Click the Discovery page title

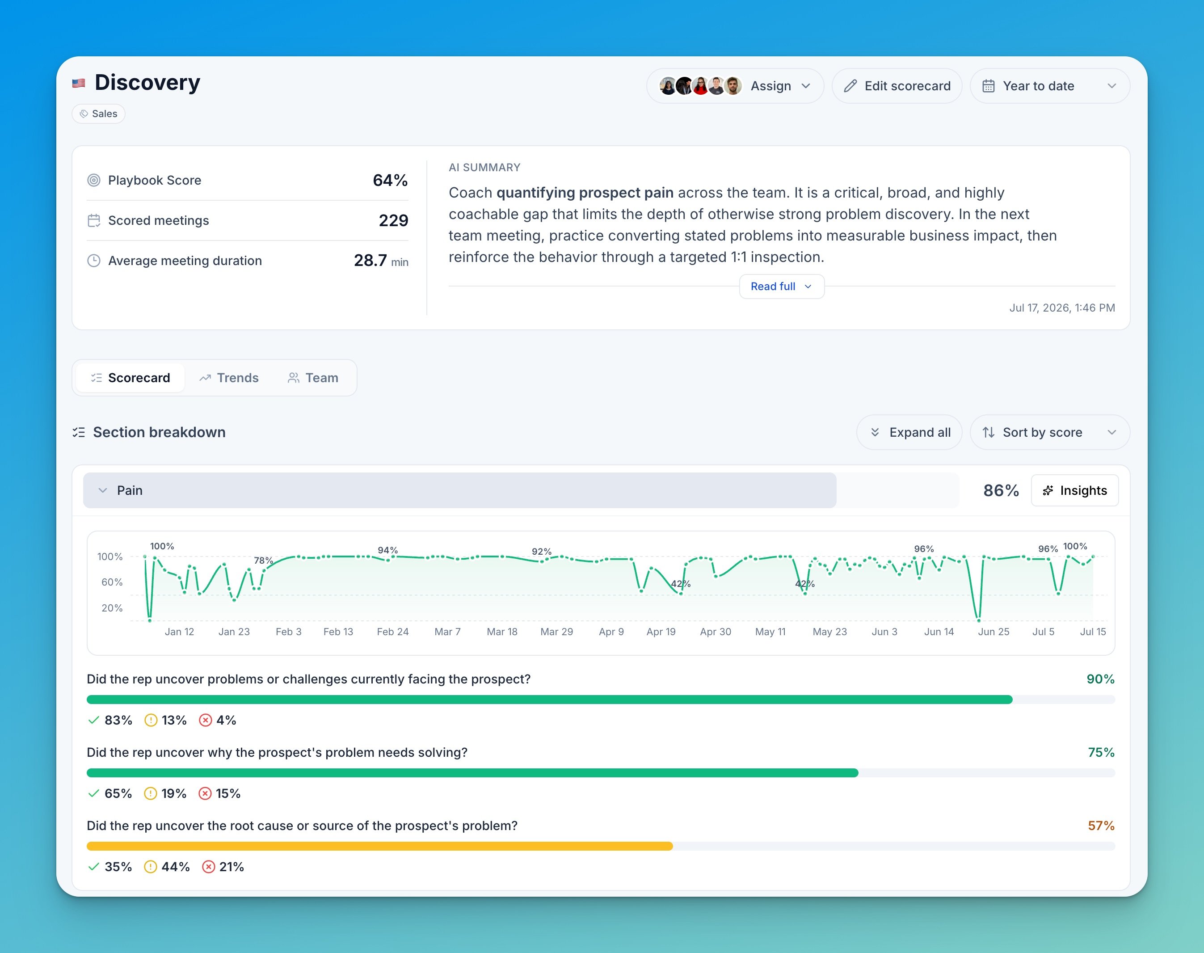[x=147, y=83]
